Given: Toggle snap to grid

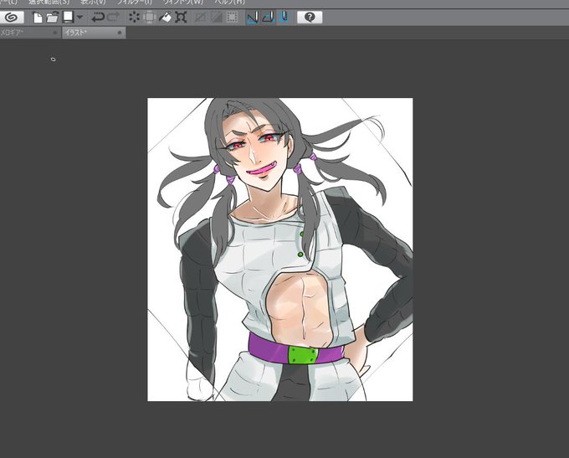Looking at the screenshot, I should point(284,17).
